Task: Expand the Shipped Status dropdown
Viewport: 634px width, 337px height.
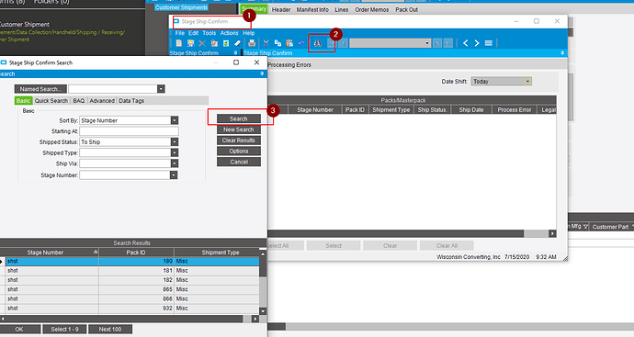Action: [x=175, y=141]
